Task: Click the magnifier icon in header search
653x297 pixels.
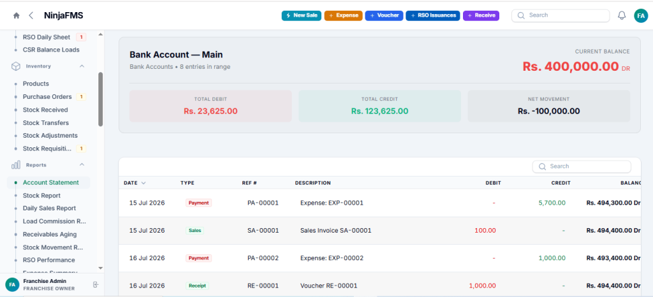Action: [x=521, y=15]
